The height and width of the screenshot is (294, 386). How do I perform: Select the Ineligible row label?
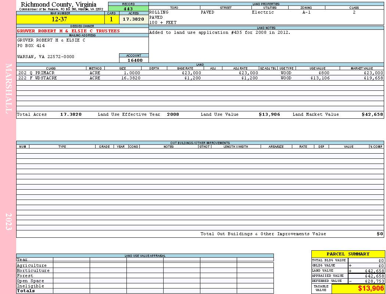[x=30, y=286]
